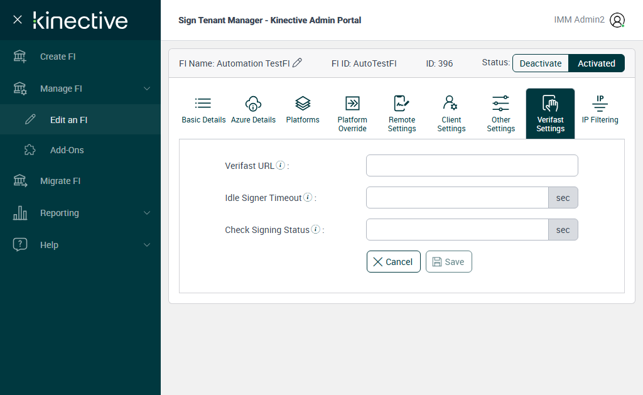Viewport: 643px width, 395px height.
Task: Click the Help question bubble icon
Action: tap(20, 244)
